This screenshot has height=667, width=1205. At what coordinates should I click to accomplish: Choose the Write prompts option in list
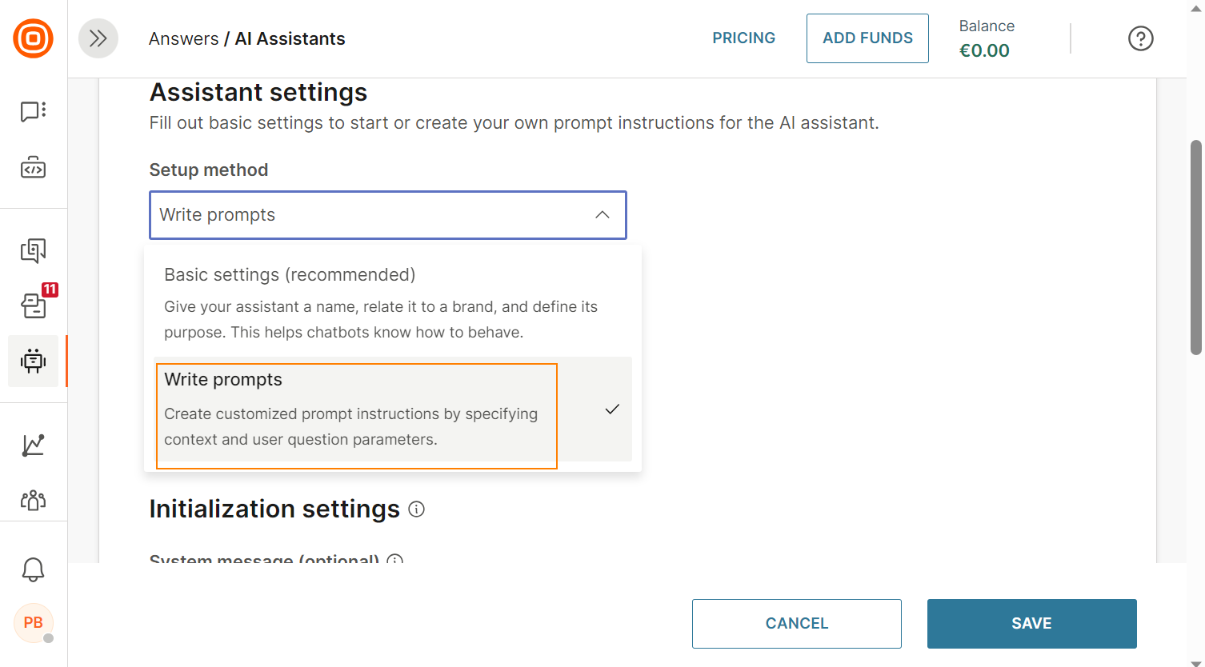tap(393, 409)
